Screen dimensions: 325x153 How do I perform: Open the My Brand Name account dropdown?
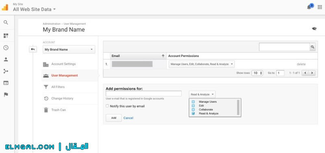pyautogui.click(x=69, y=49)
